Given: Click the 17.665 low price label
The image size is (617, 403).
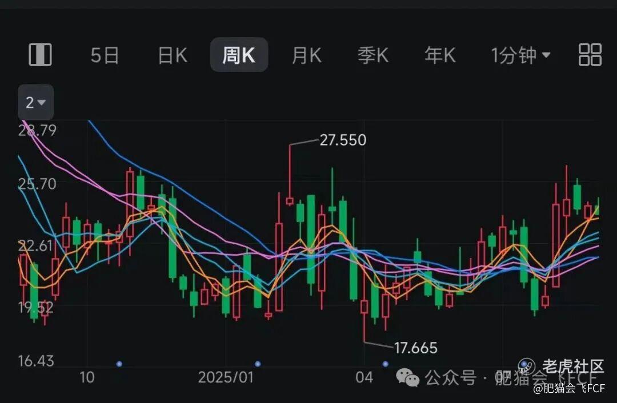Looking at the screenshot, I should (x=415, y=348).
